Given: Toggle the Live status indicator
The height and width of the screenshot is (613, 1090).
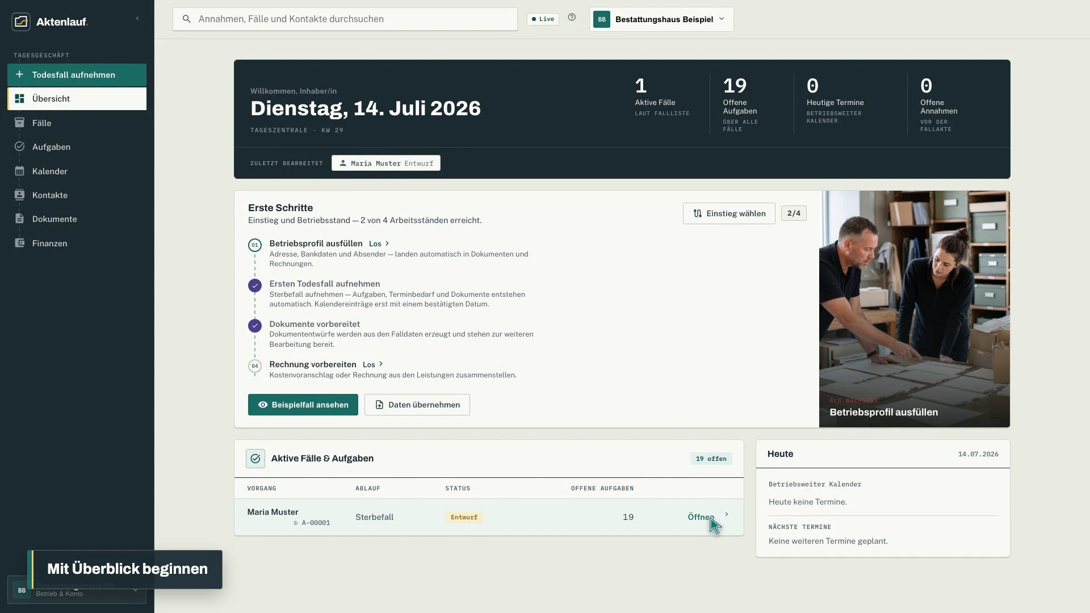Looking at the screenshot, I should click(x=543, y=19).
